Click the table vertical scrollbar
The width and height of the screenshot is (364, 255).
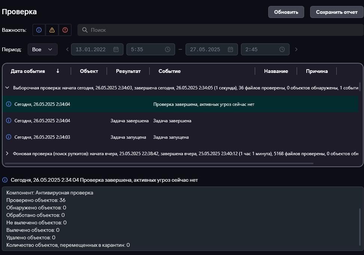360,86
